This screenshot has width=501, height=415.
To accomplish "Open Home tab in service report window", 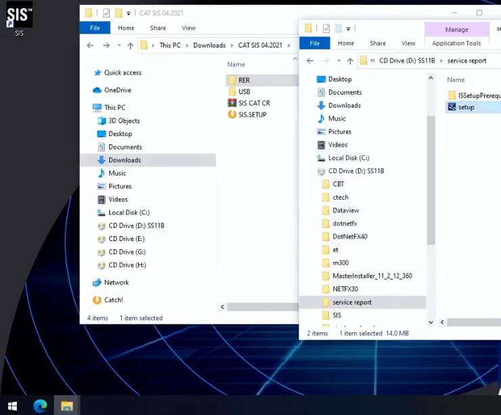I will coord(346,43).
